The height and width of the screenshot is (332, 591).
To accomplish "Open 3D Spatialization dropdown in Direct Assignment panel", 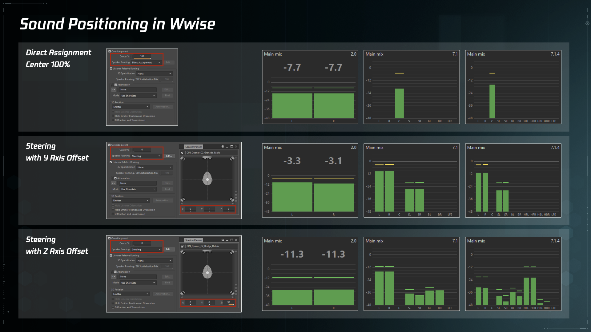I will [x=155, y=74].
